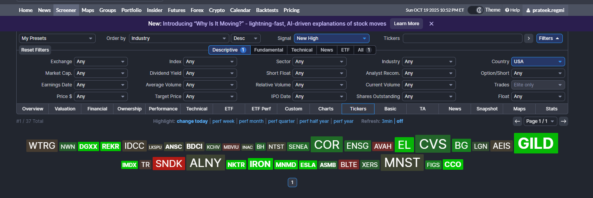Open the prateek.regmi user account
This screenshot has width=593, height=198.
545,10
